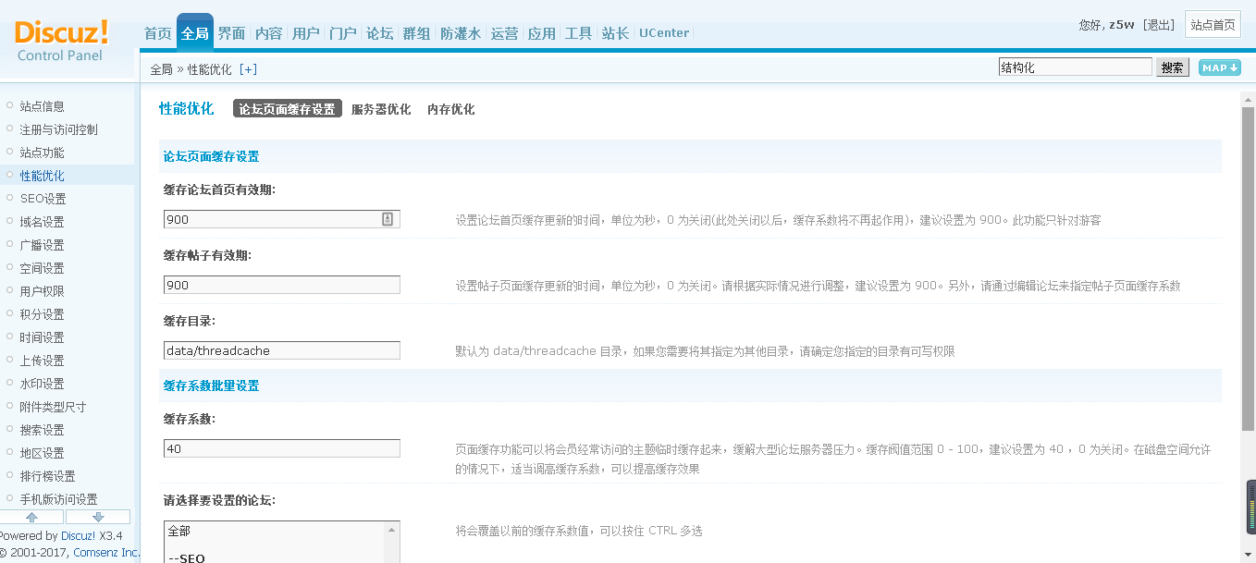Go to 站点首页 site home button
This screenshot has height=563, width=1256.
[1213, 25]
